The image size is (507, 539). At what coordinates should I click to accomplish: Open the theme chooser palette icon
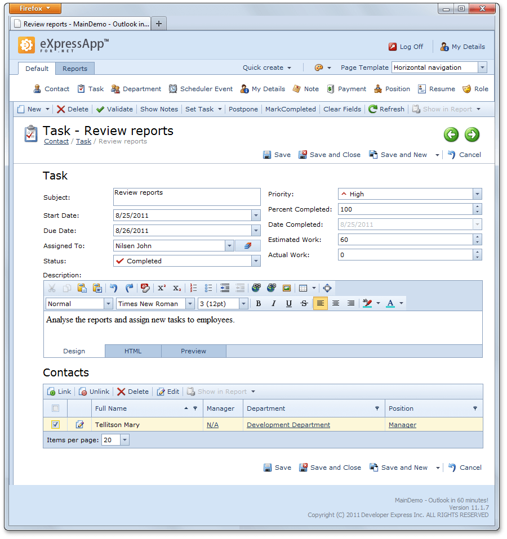pos(319,68)
